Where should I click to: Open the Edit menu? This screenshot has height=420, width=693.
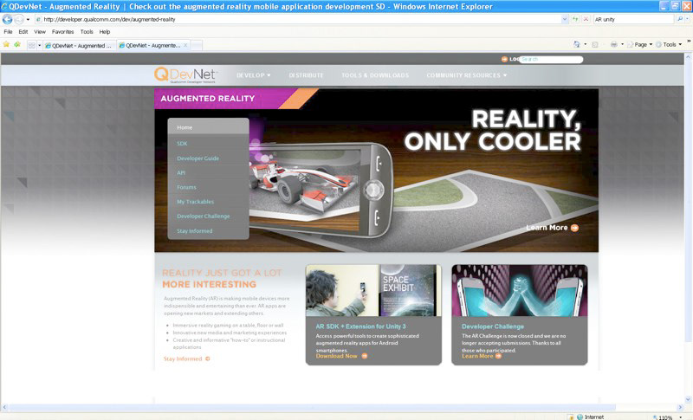point(23,32)
